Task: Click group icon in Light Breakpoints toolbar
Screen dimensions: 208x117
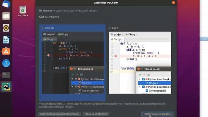Action: [149, 75]
